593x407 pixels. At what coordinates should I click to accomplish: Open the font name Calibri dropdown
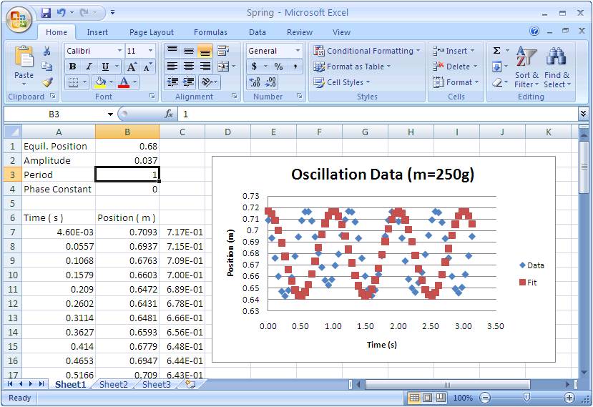pos(119,51)
